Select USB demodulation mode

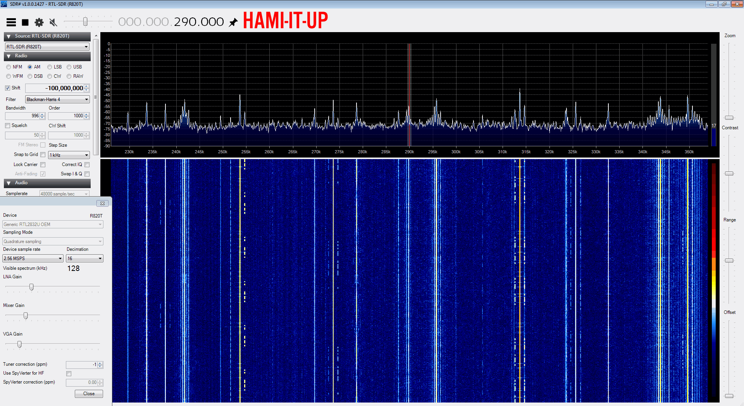pos(69,67)
